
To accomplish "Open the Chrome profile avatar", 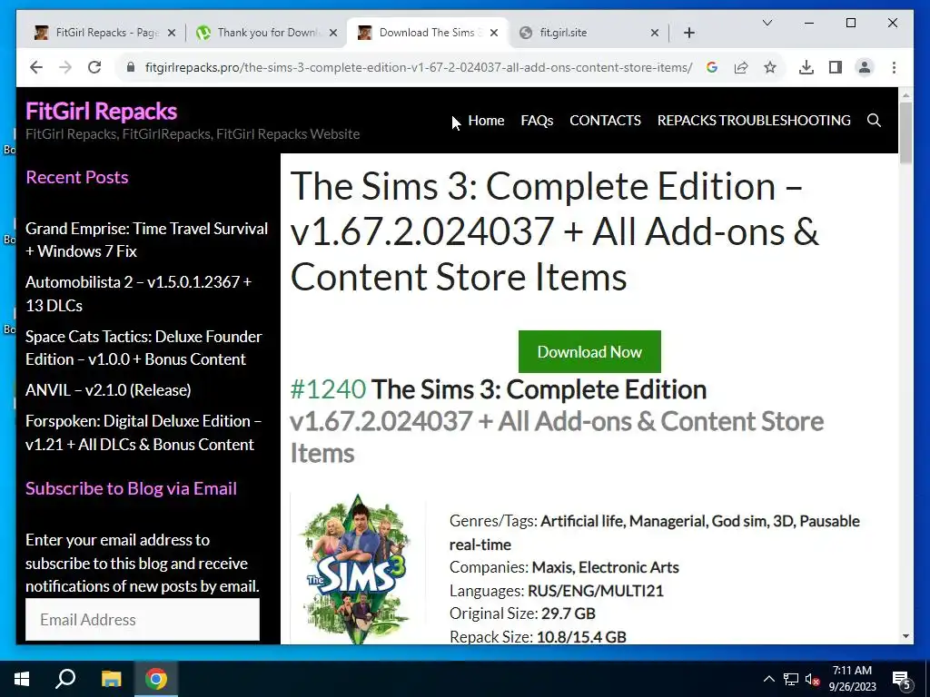I will [865, 67].
